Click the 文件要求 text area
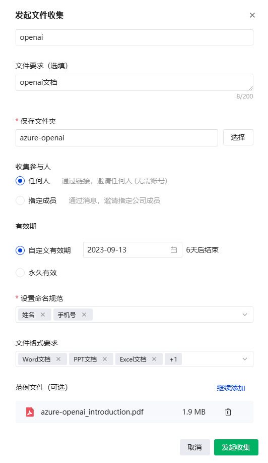This screenshot has height=463, width=268. (135, 82)
